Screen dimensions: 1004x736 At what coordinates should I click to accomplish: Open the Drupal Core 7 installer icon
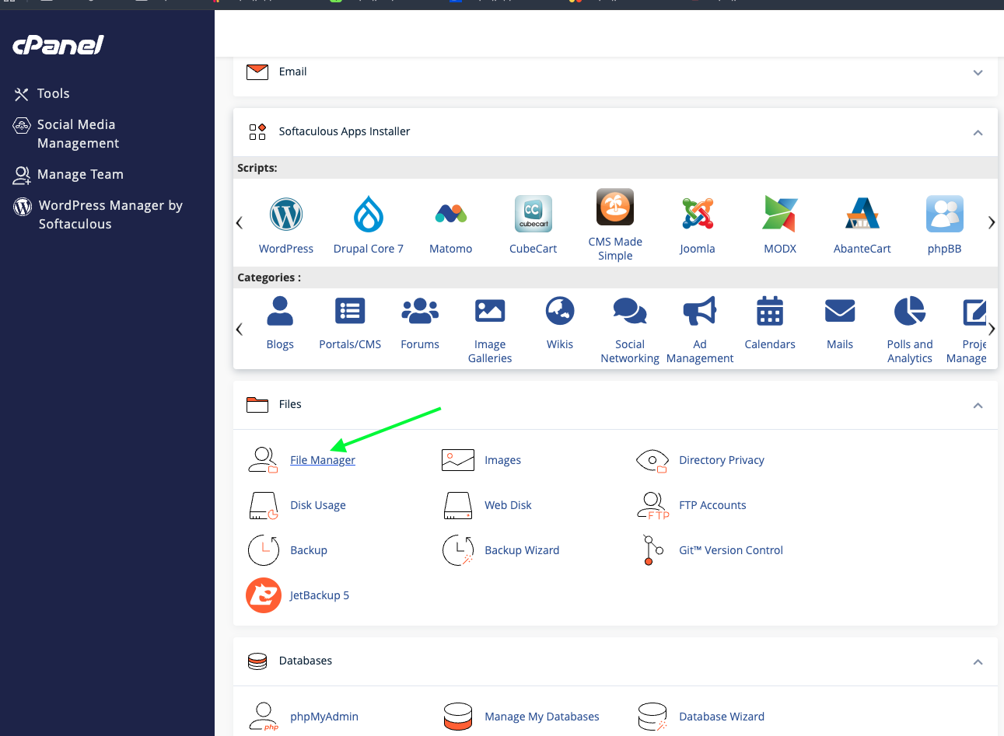(368, 215)
